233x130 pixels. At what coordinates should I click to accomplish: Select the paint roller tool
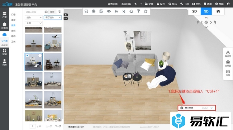[x=138, y=11]
